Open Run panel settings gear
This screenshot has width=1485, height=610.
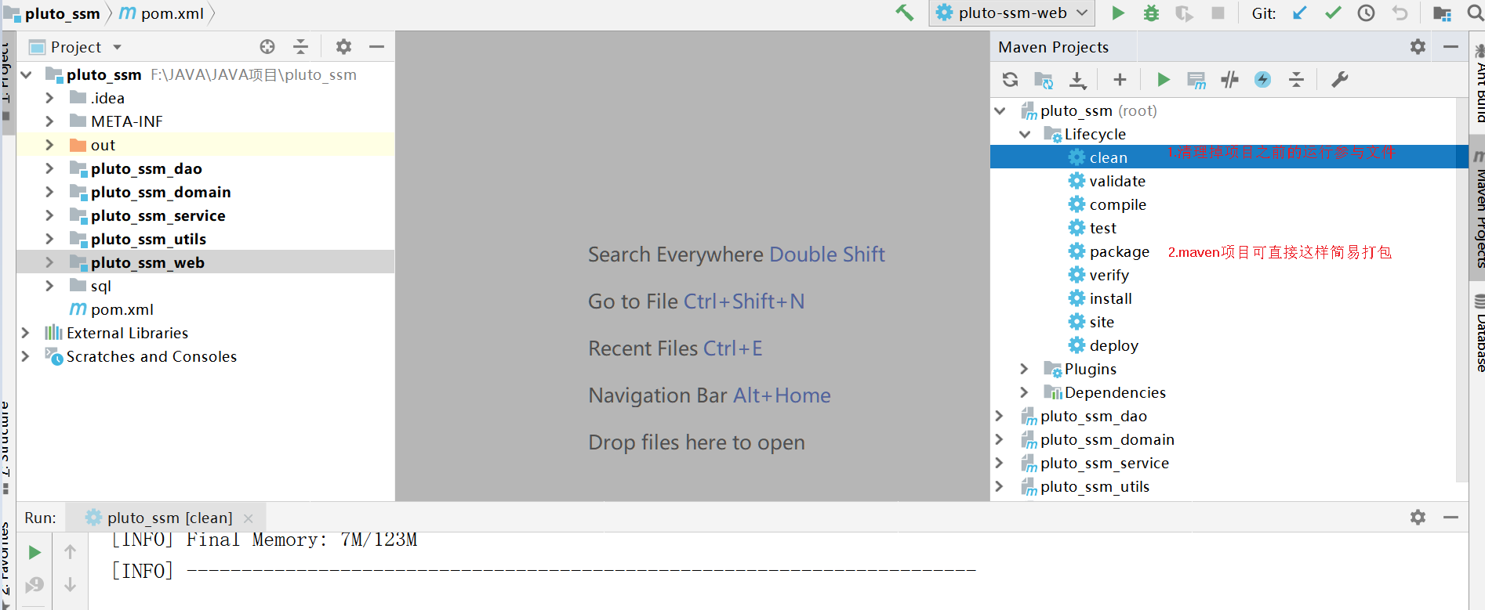click(x=1418, y=517)
